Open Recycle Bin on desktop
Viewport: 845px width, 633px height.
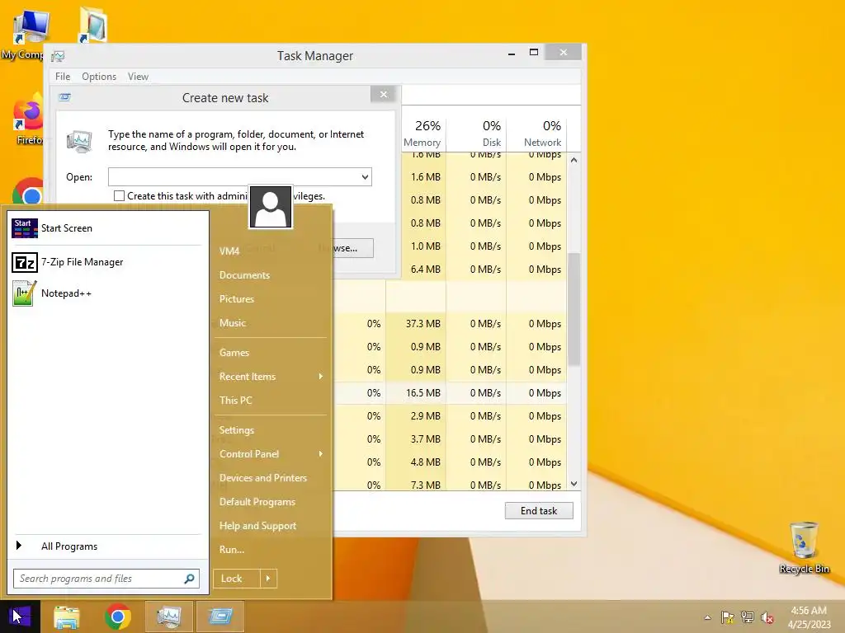pyautogui.click(x=804, y=547)
